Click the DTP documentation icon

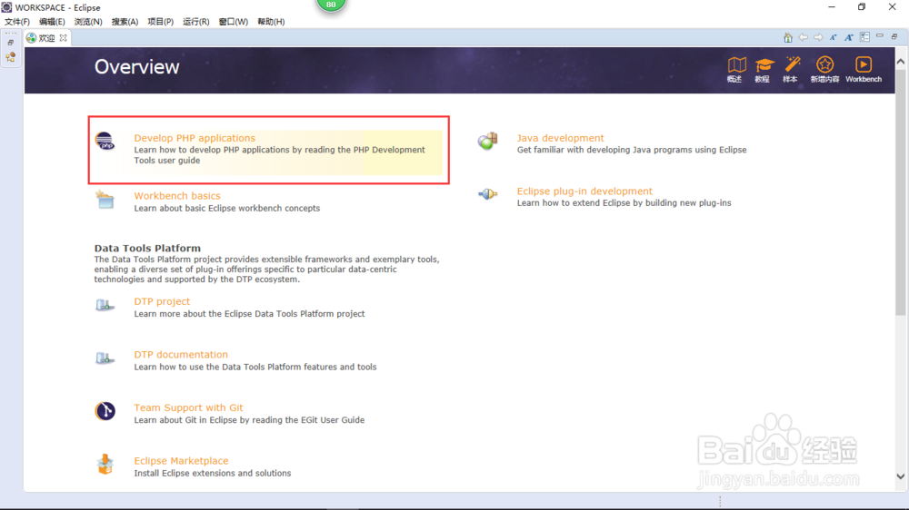(105, 358)
